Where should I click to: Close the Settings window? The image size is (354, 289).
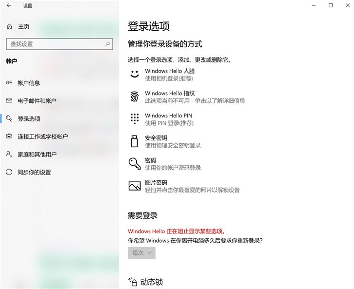pyautogui.click(x=348, y=5)
